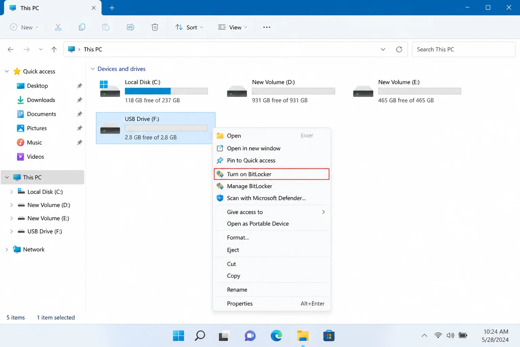Unpin Downloads using its pin icon
The image size is (520, 347).
pos(80,100)
